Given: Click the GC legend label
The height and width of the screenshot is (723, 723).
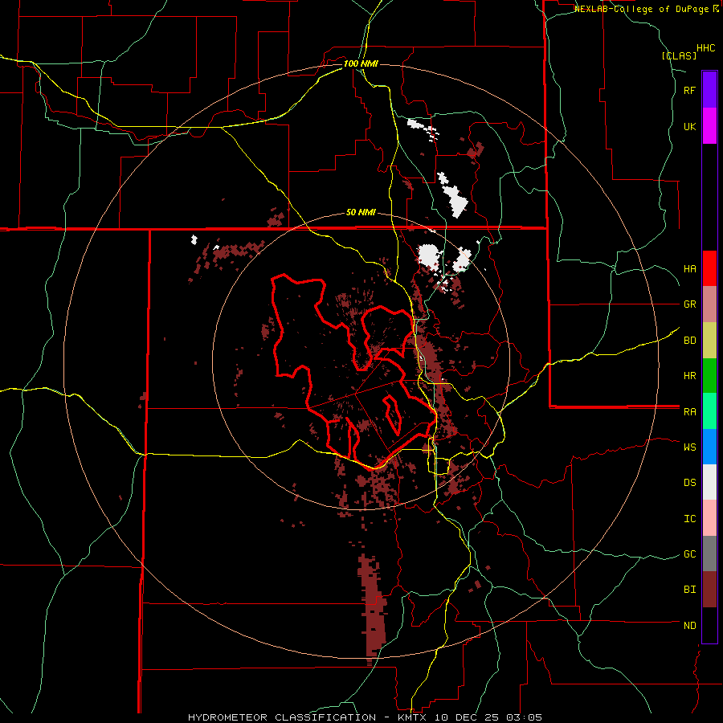Looking at the screenshot, I should [689, 554].
